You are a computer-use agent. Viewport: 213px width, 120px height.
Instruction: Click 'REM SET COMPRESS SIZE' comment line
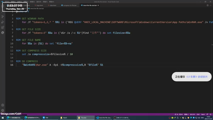click(x=31, y=51)
